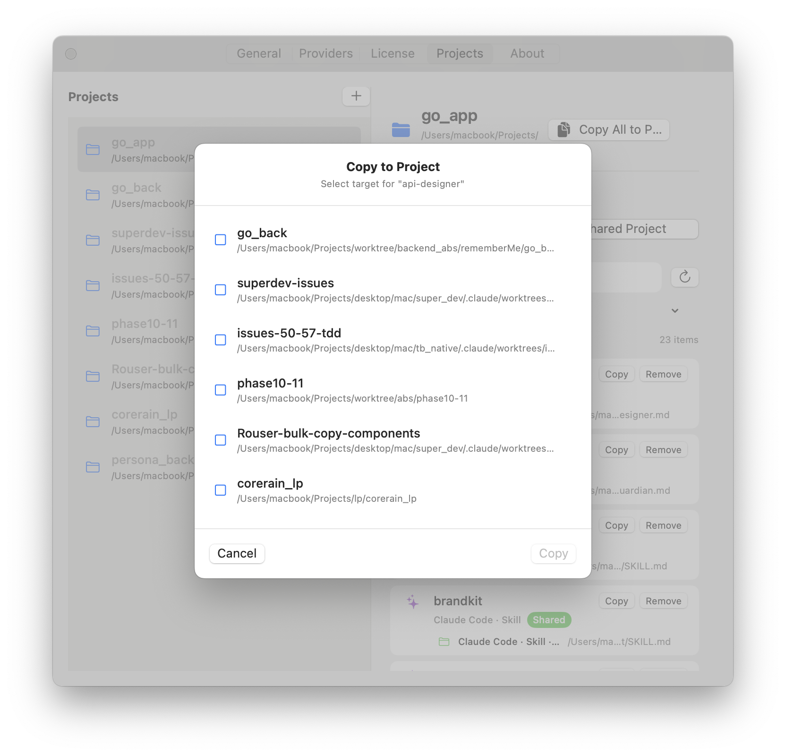Click Copy on the ma...uardian.md card

point(616,450)
